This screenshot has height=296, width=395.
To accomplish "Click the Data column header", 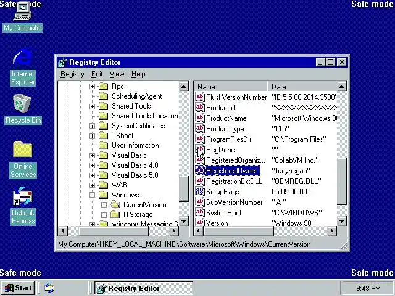I will tap(302, 86).
